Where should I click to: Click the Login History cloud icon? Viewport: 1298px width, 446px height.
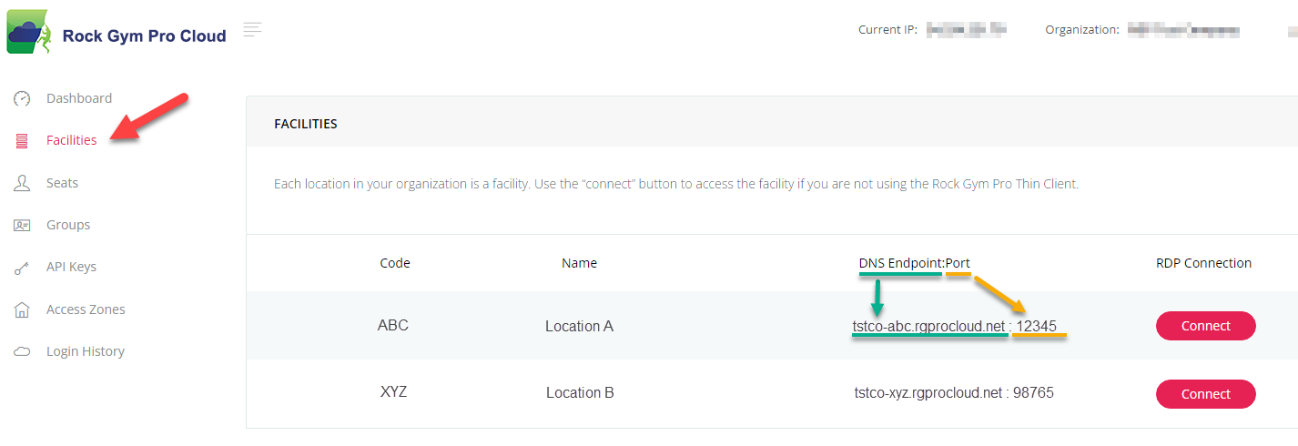click(x=22, y=351)
